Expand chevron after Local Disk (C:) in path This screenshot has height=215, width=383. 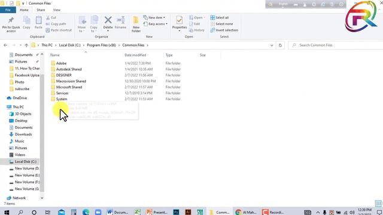point(84,45)
